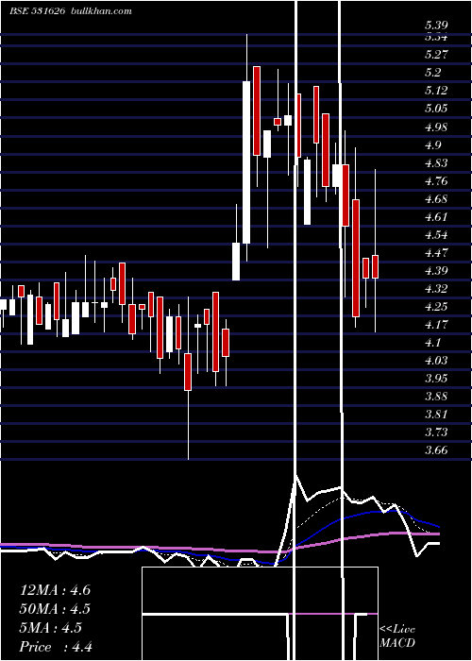Click the bullkhan.com watermark text
The height and width of the screenshot is (661, 472).
100,11
